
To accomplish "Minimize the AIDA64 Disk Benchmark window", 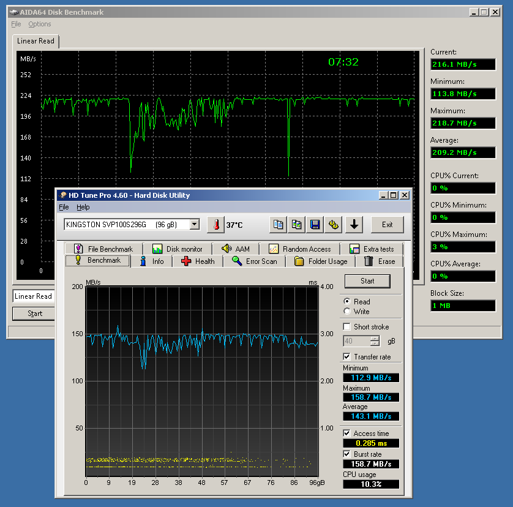I will tap(474, 12).
